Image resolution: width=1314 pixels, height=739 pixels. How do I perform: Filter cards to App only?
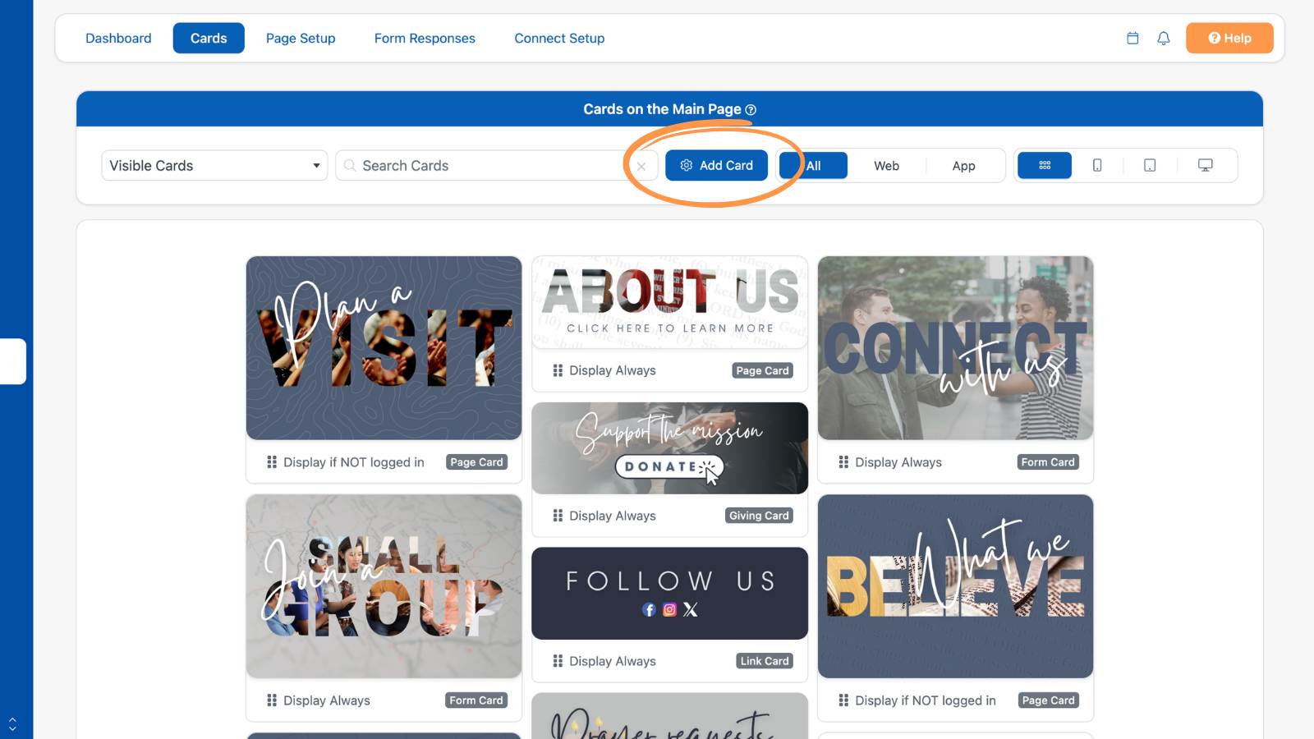(x=963, y=165)
